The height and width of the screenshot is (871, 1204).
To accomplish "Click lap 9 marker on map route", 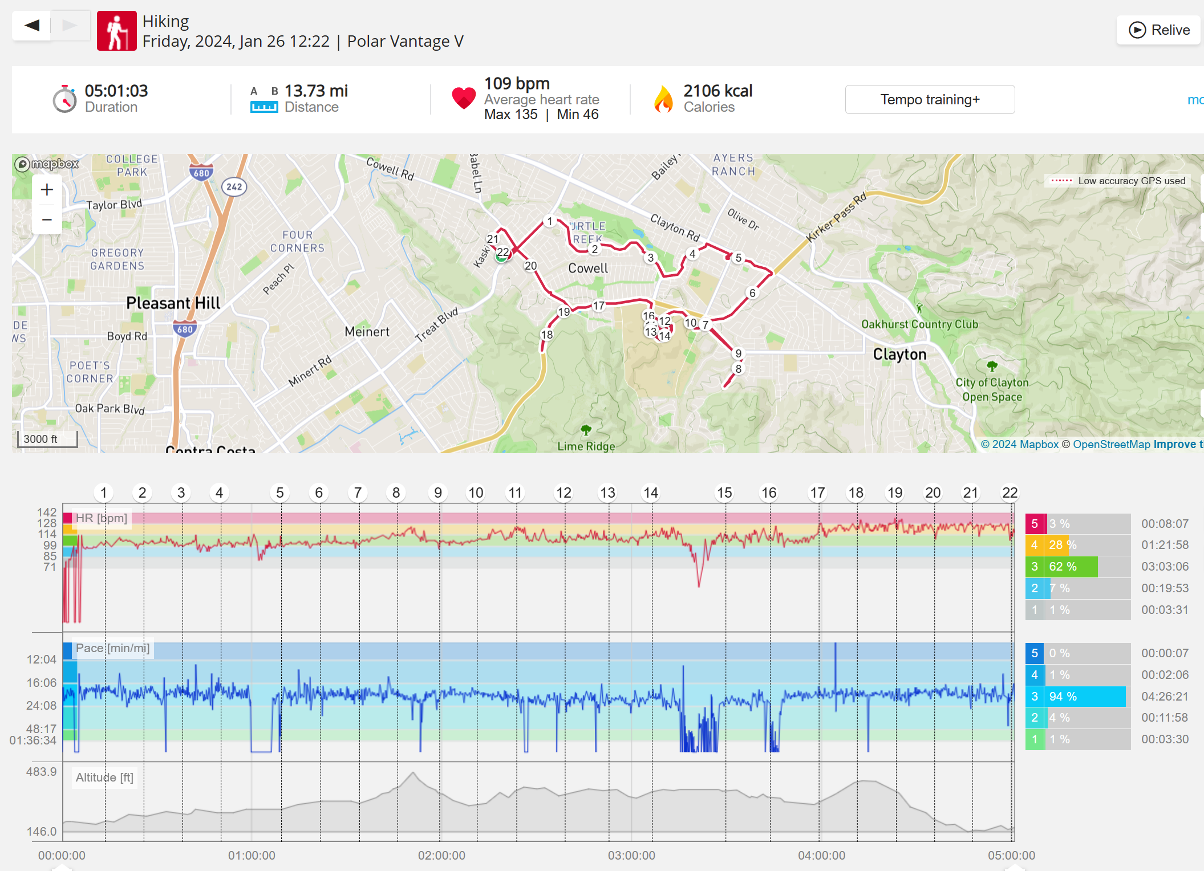I will (x=738, y=353).
